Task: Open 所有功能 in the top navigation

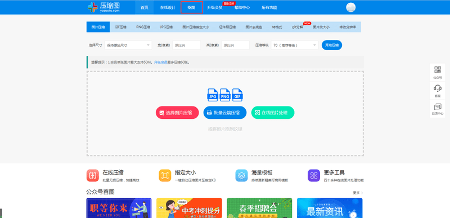Action: (269, 7)
